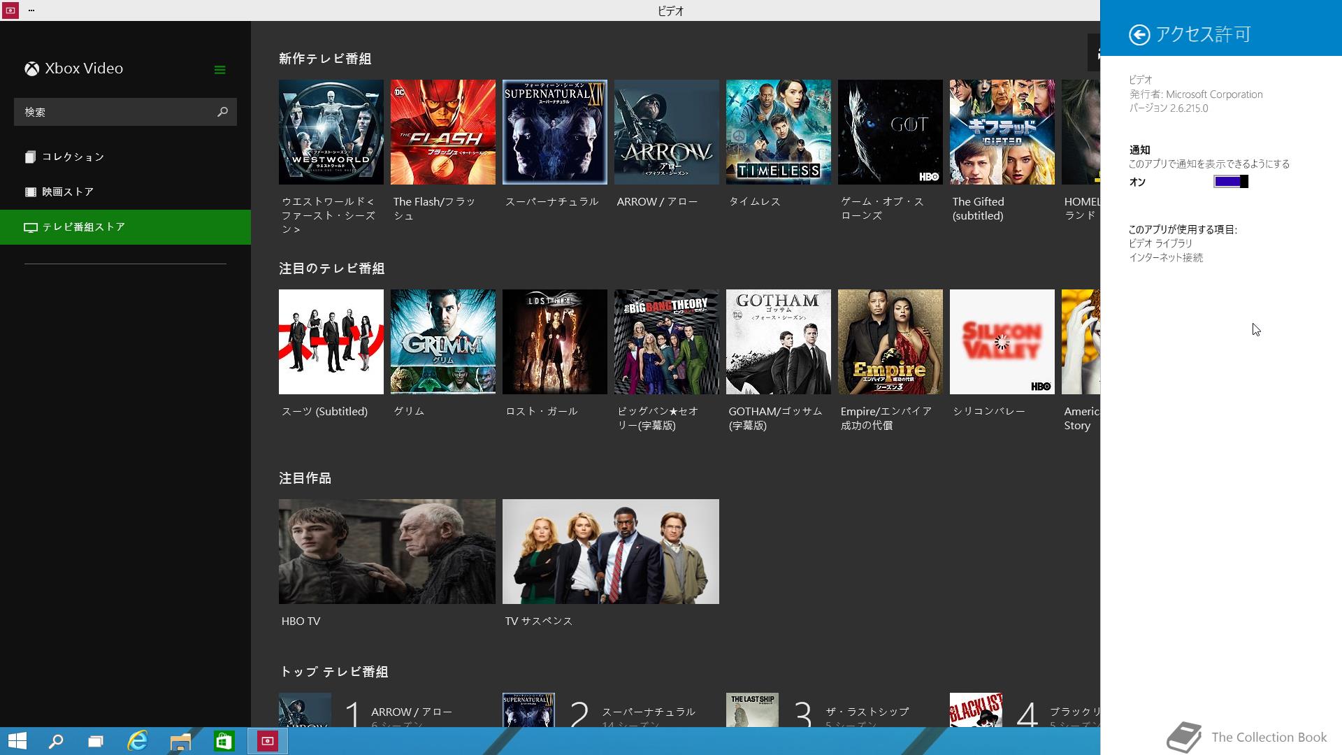1342x755 pixels.
Task: Click the back arrow in アクセス許可 panel
Action: (x=1139, y=34)
